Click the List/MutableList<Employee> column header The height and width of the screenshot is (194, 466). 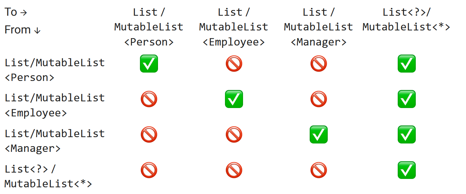point(234,27)
